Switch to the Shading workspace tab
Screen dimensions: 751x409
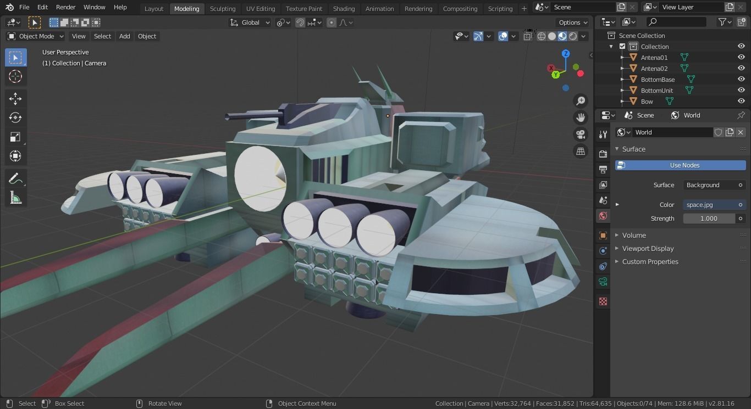click(x=344, y=8)
